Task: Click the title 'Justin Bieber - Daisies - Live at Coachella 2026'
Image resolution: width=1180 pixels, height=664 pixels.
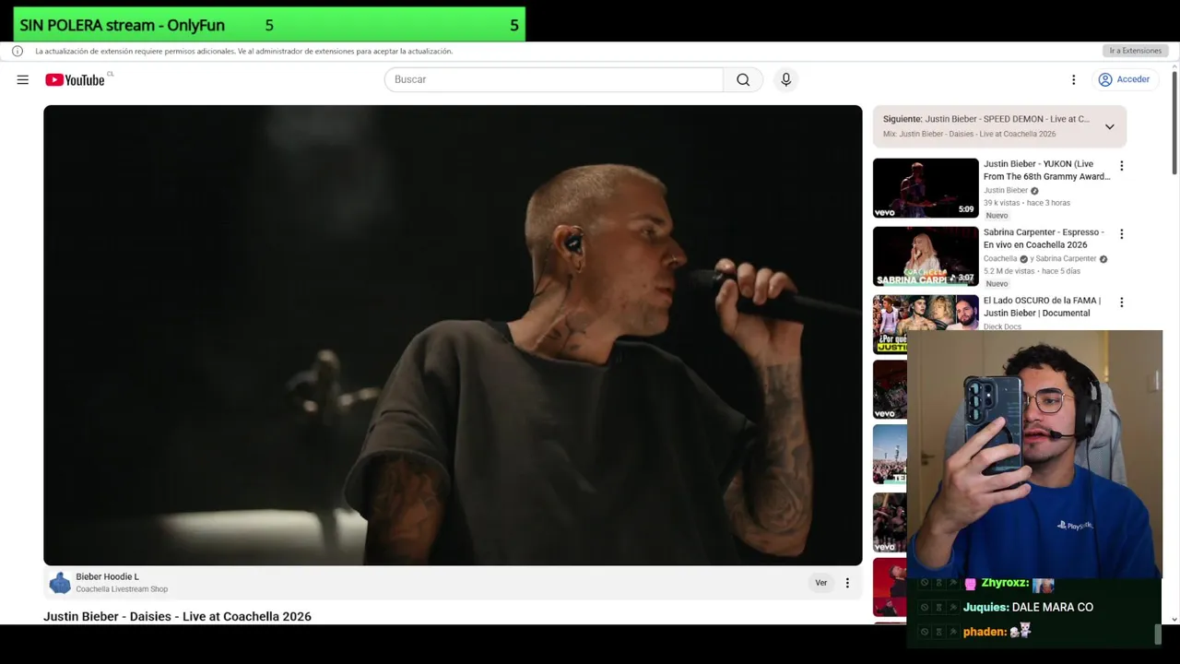Action: click(x=177, y=616)
